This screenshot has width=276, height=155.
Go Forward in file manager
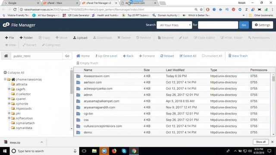(147, 56)
